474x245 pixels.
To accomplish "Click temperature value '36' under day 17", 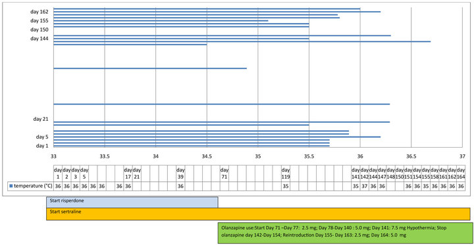I will [x=128, y=187].
